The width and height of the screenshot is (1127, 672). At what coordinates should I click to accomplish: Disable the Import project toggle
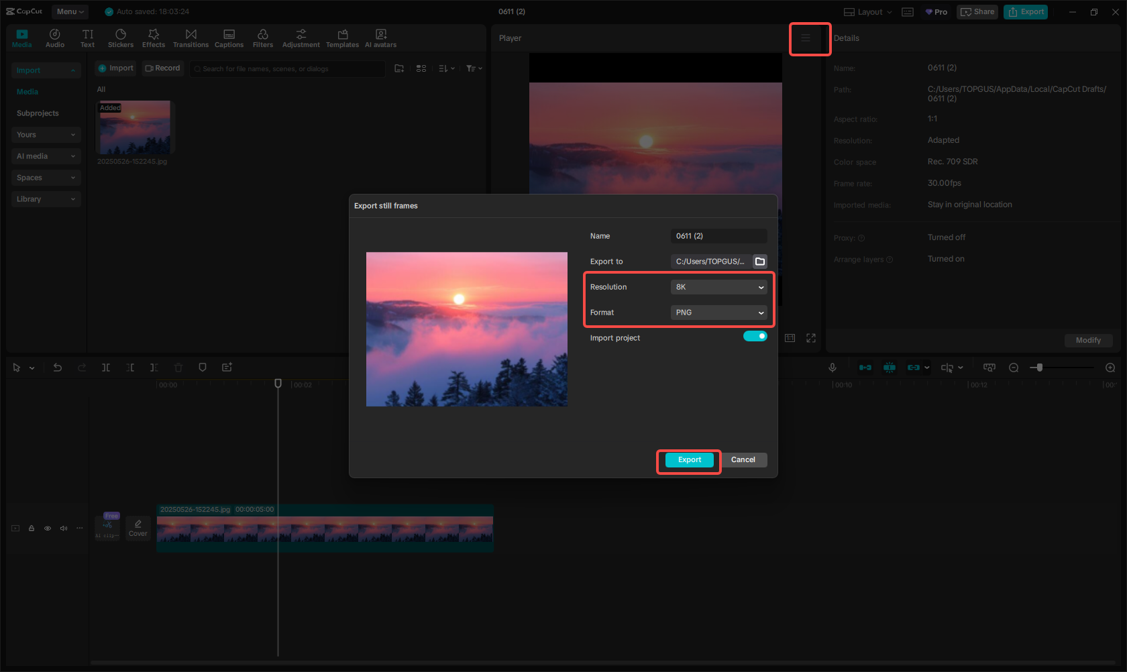point(755,336)
